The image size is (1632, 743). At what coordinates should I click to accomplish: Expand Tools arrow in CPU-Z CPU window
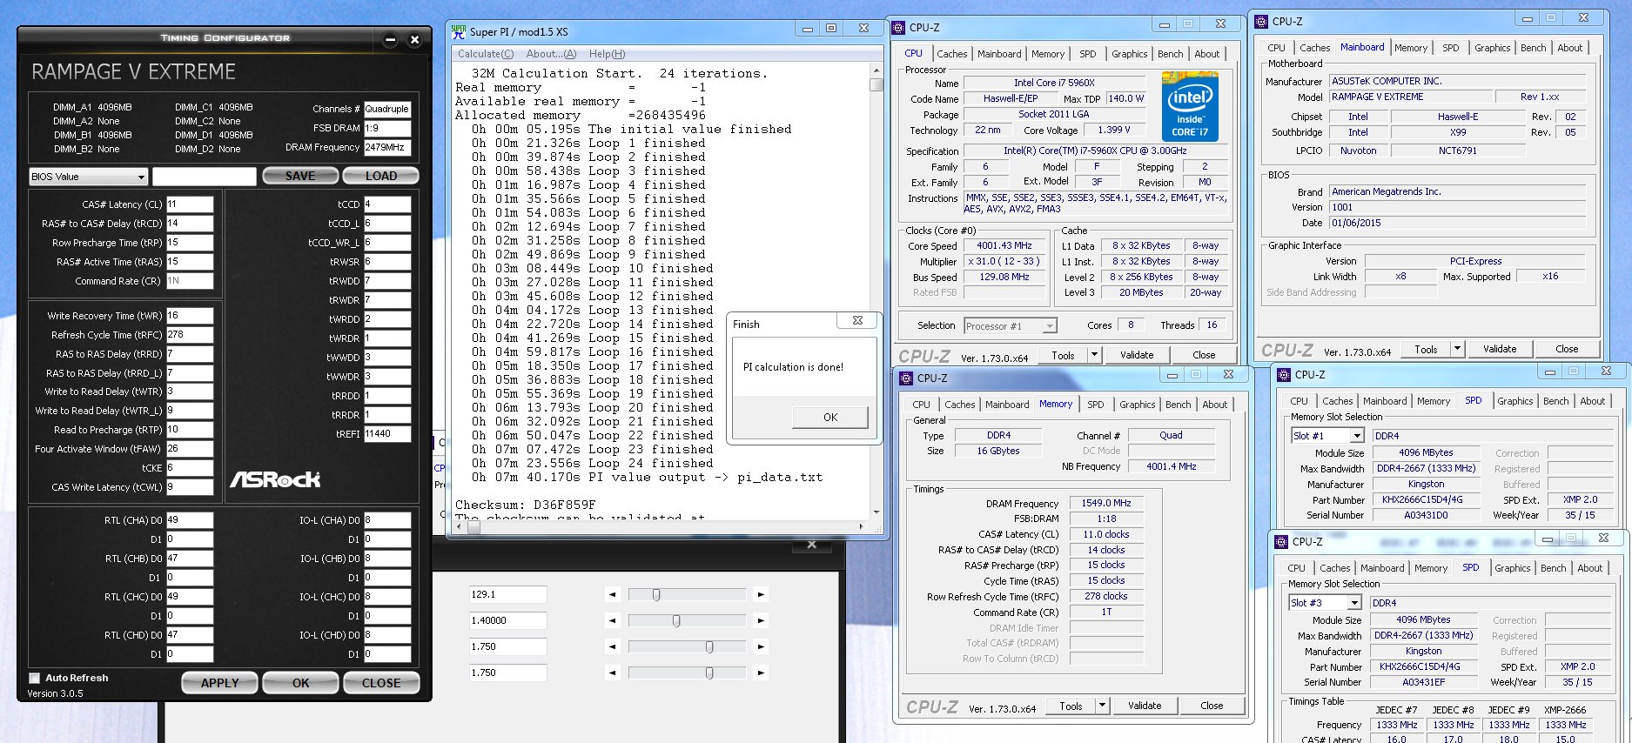tap(1095, 355)
